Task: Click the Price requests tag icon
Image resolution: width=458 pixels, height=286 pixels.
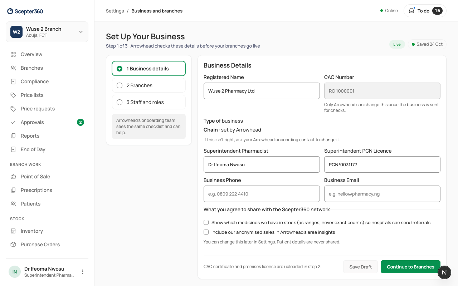Action: pyautogui.click(x=13, y=109)
